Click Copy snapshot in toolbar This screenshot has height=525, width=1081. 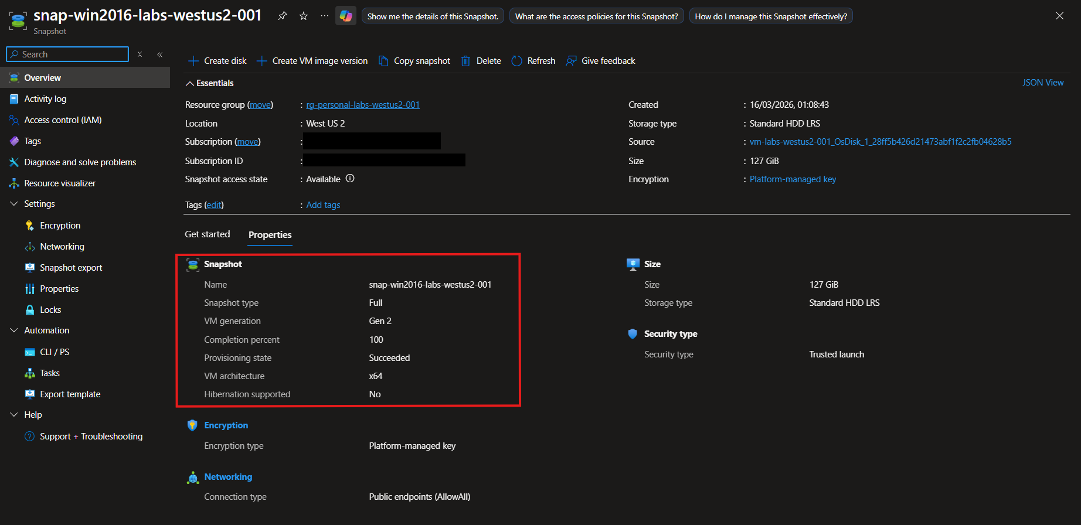(x=414, y=61)
